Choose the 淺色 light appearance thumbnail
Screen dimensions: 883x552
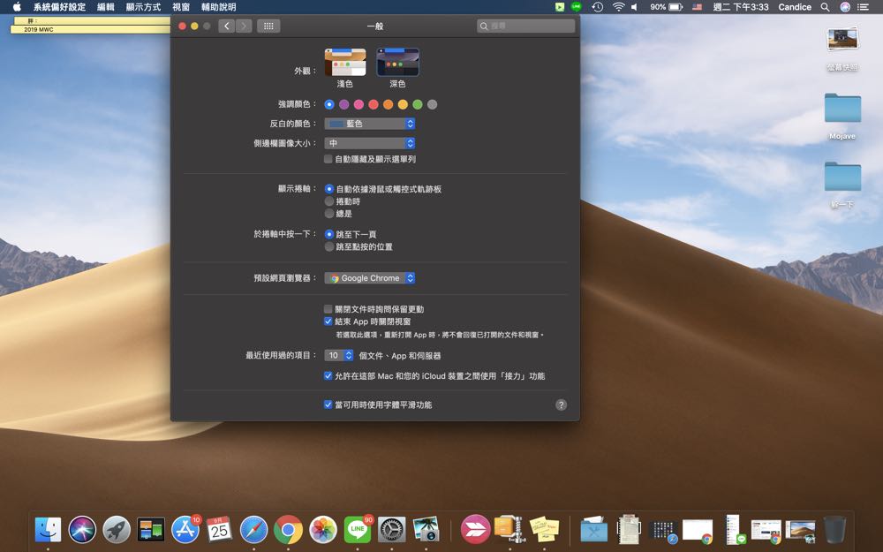[x=344, y=63]
